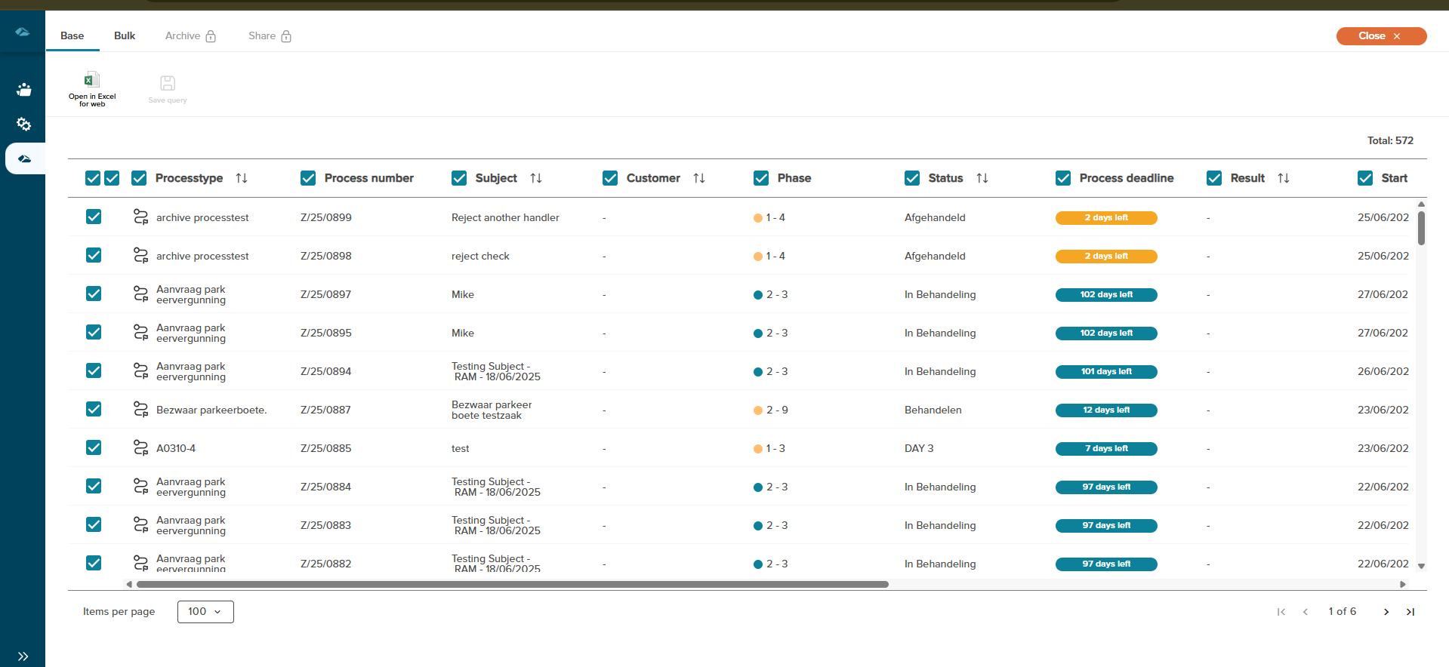This screenshot has height=667, width=1449.
Task: Click the orange Close button
Action: tap(1380, 36)
